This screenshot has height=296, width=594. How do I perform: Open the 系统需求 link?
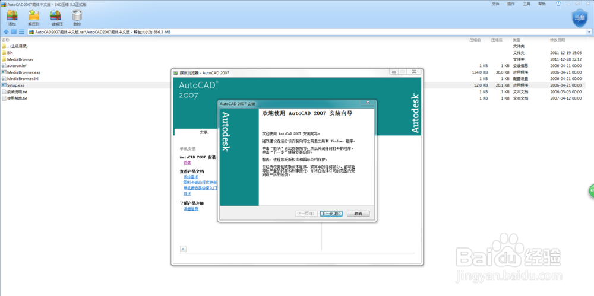pos(191,177)
